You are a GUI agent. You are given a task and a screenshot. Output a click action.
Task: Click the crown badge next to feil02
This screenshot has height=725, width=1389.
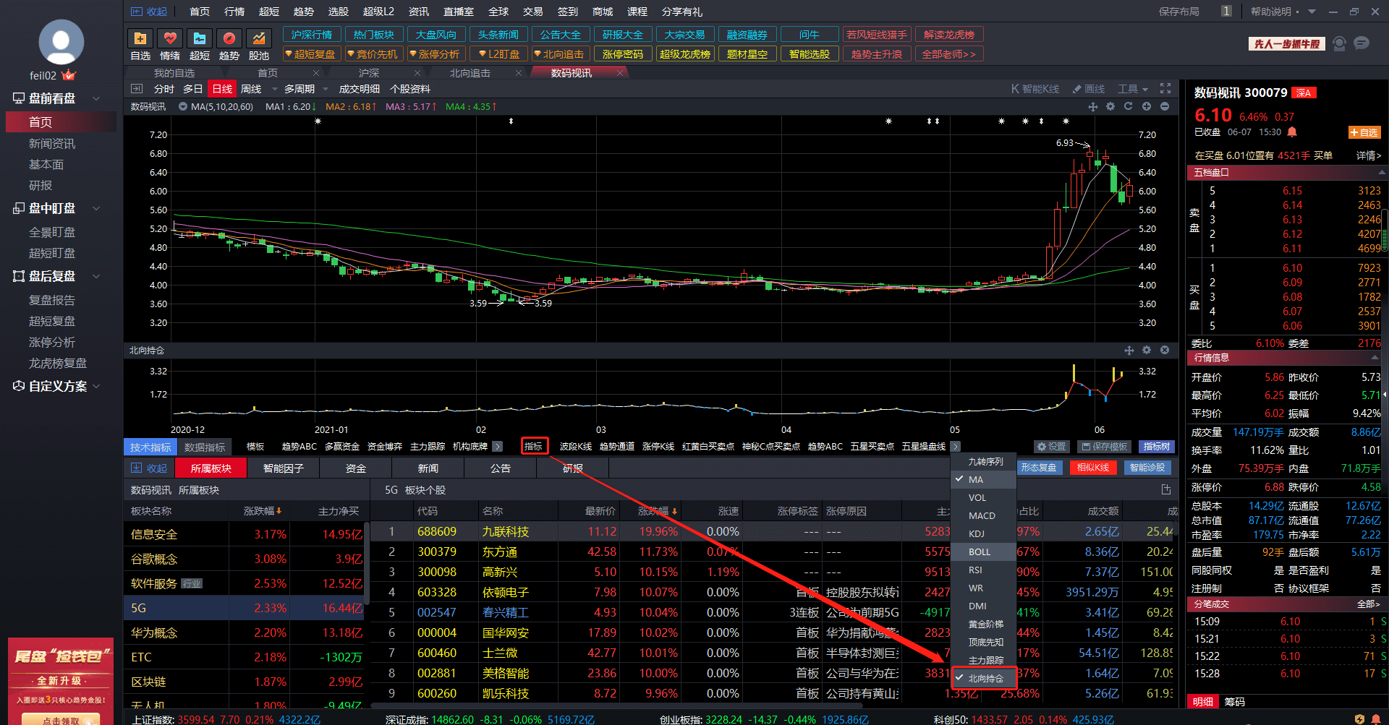(x=69, y=75)
